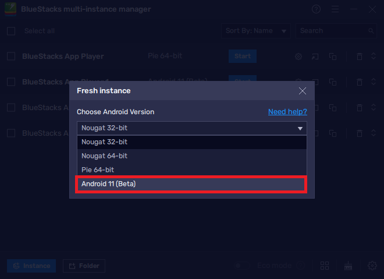Click the arrange instances grid icon
Screen dimensions: 384x279
point(325,266)
